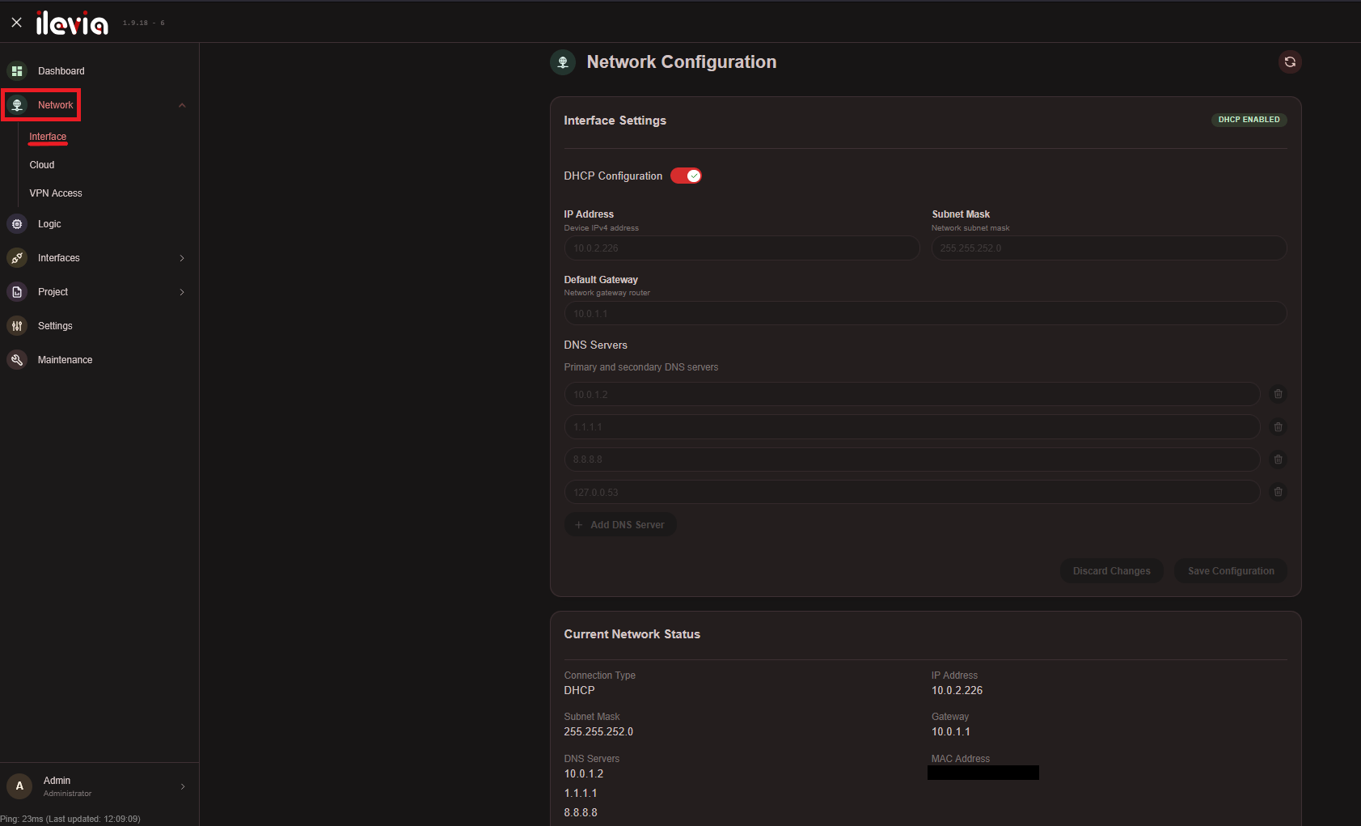
Task: Toggle the DHCP Configuration switch off
Action: tap(686, 176)
